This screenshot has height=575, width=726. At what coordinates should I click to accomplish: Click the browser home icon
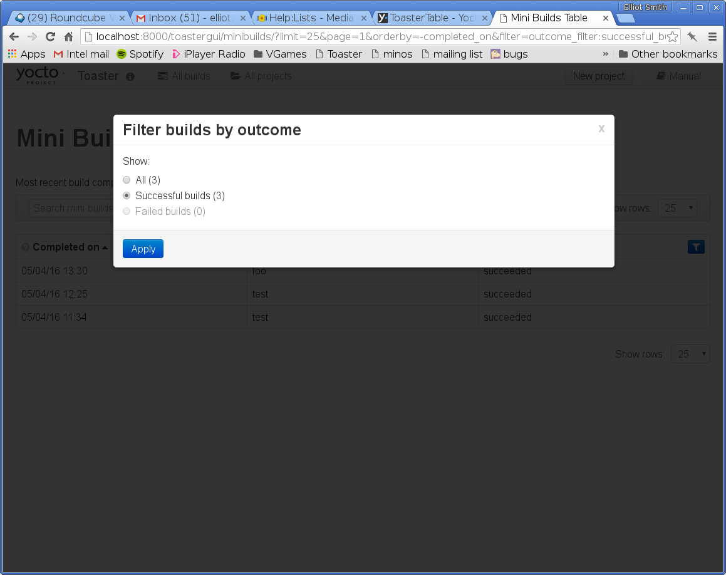coord(69,36)
